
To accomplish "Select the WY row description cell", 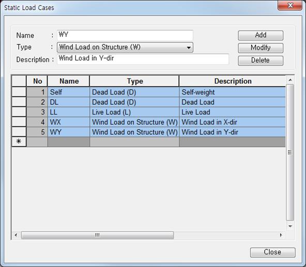I will click(x=232, y=132).
